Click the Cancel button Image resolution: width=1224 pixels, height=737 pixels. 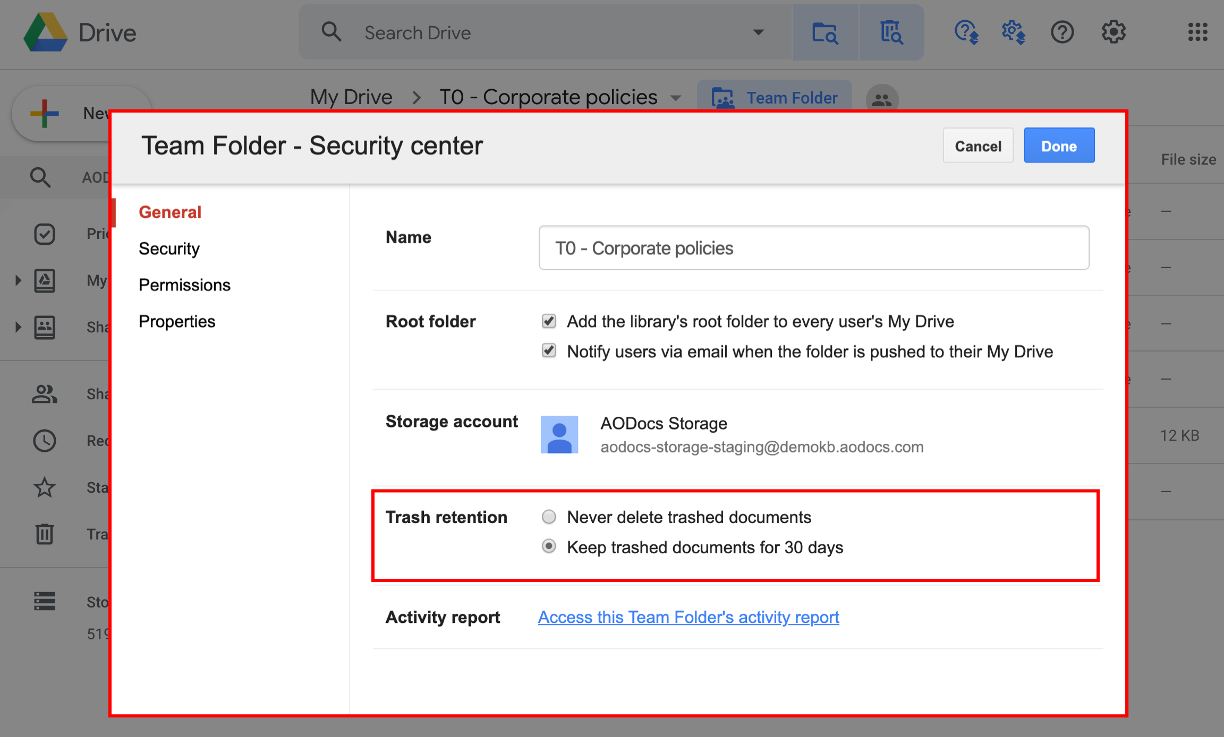tap(978, 145)
